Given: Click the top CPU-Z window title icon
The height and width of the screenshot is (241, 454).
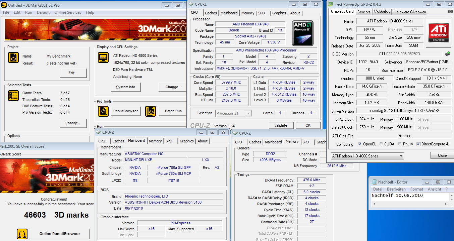Looking at the screenshot, I should pos(191,4).
